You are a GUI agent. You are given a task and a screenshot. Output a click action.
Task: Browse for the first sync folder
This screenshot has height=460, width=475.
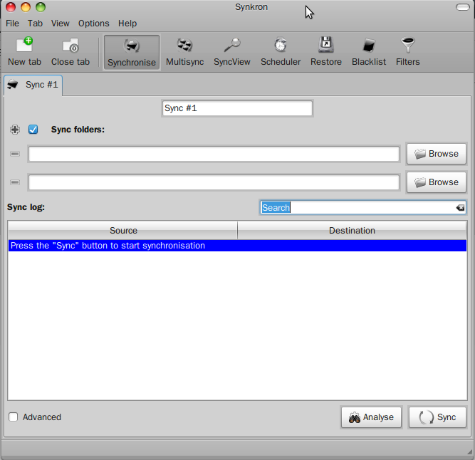[437, 154]
